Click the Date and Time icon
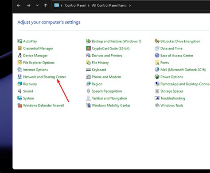Viewport: 210px width, 173px height. pyautogui.click(x=157, y=48)
